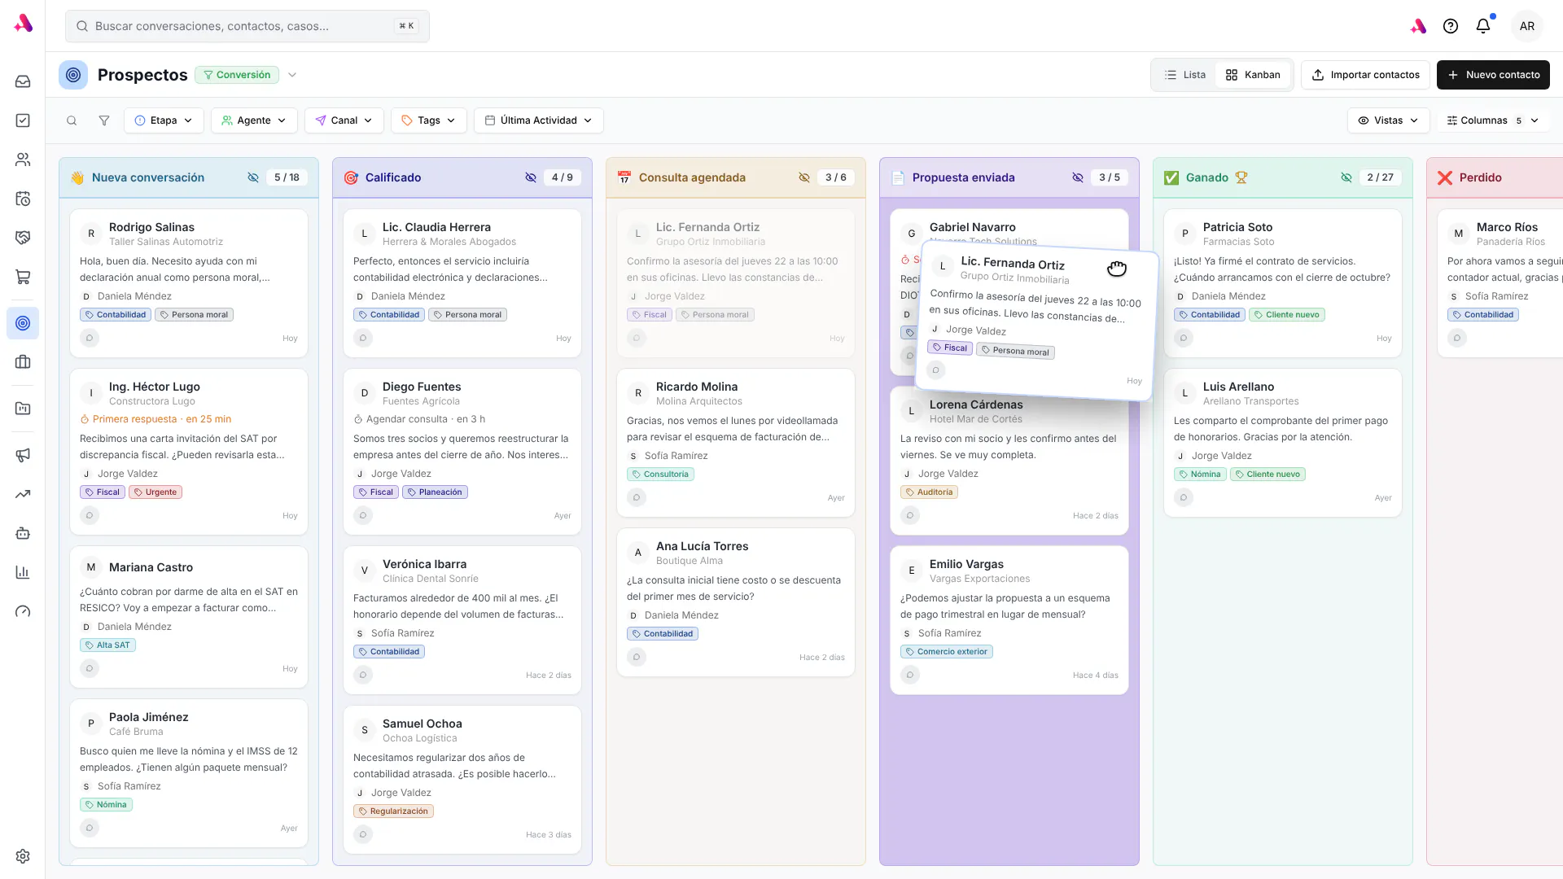
Task: Switch to Kanban view
Action: point(1253,75)
